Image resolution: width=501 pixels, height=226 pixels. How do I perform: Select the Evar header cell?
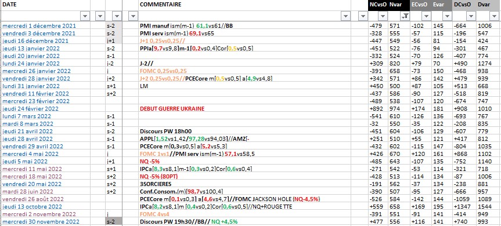(442, 5)
